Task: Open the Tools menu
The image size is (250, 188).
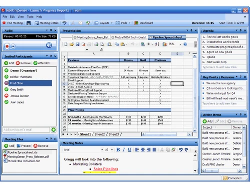Action: click(x=30, y=17)
